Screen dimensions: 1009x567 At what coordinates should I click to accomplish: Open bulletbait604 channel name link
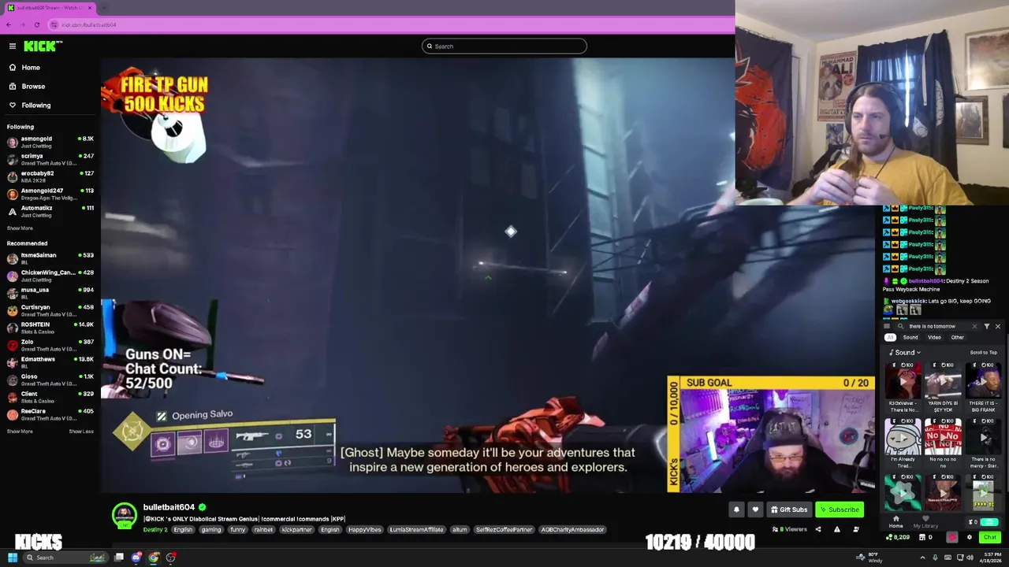[169, 507]
